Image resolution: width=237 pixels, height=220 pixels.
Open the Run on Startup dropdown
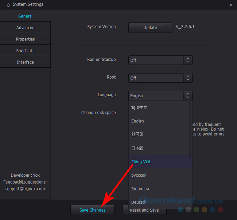click(160, 60)
